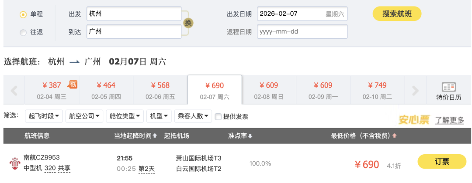Click the 出发 city input with 杭州
The image size is (472, 183).
click(x=134, y=14)
